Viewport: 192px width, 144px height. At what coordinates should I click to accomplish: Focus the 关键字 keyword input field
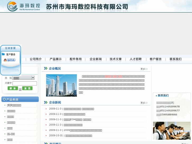coord(25,83)
